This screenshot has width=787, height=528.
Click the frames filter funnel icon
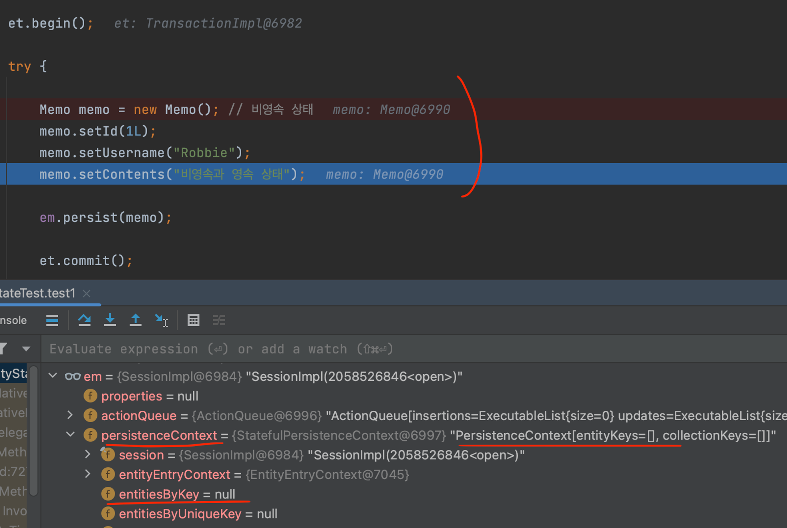pyautogui.click(x=4, y=349)
